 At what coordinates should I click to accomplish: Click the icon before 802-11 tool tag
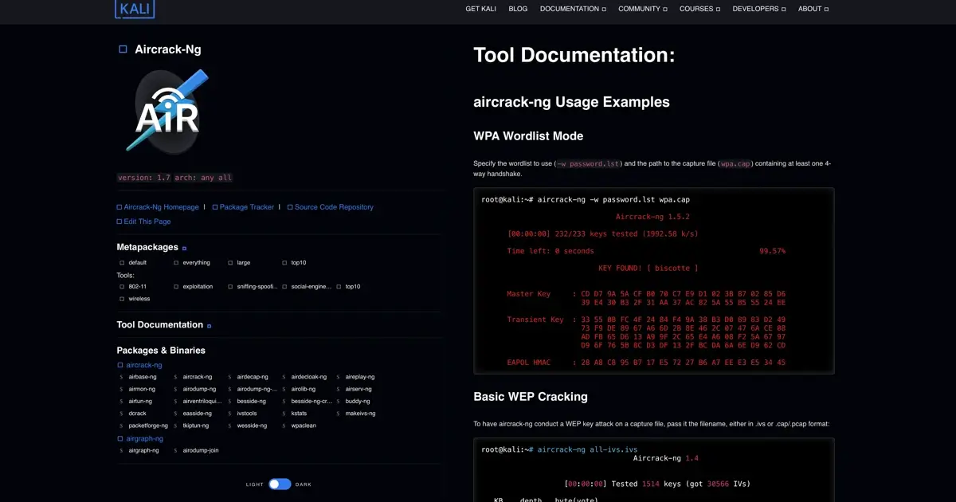point(122,286)
